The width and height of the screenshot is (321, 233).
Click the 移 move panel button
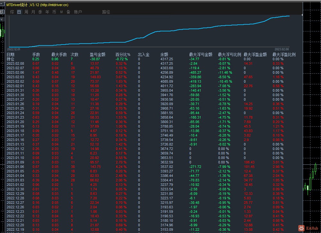click(x=2, y=12)
